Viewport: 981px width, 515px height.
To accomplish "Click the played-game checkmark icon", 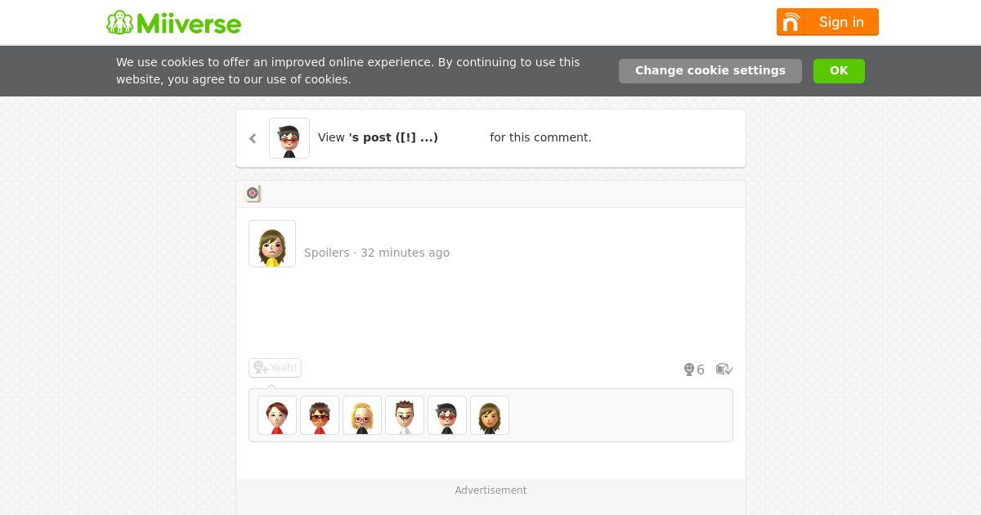I will pos(724,369).
